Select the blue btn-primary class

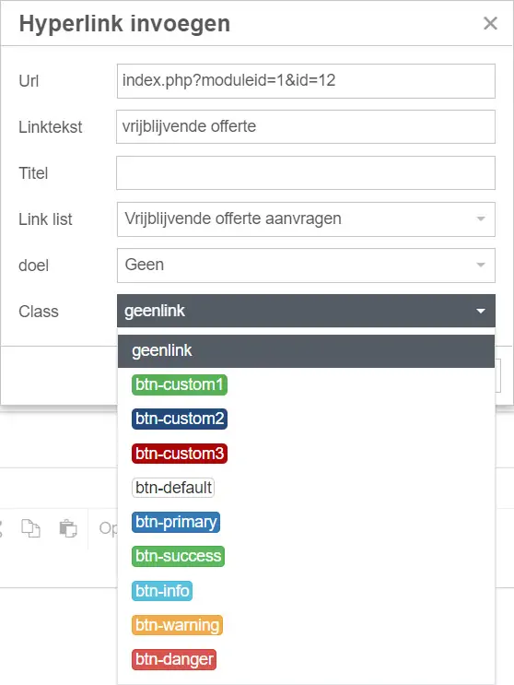176,522
